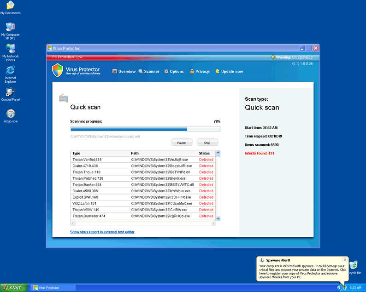This screenshot has height=292, width=366.
Task: Open the Windows Start menu
Action: (13, 287)
